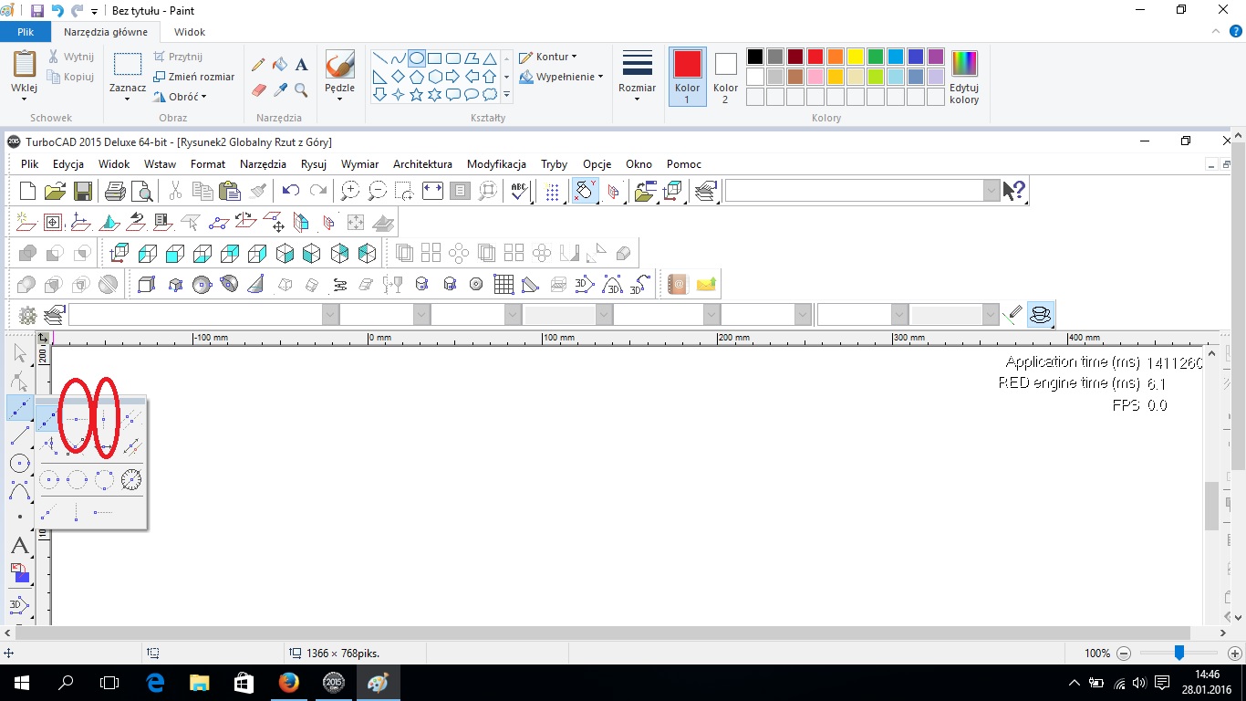Select the Color picker eyedropper tool
The width and height of the screenshot is (1246, 701).
click(x=280, y=90)
